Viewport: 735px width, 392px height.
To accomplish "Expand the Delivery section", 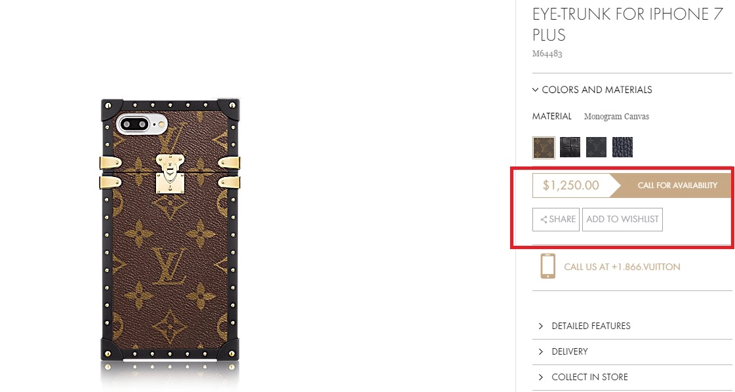I will click(632, 351).
